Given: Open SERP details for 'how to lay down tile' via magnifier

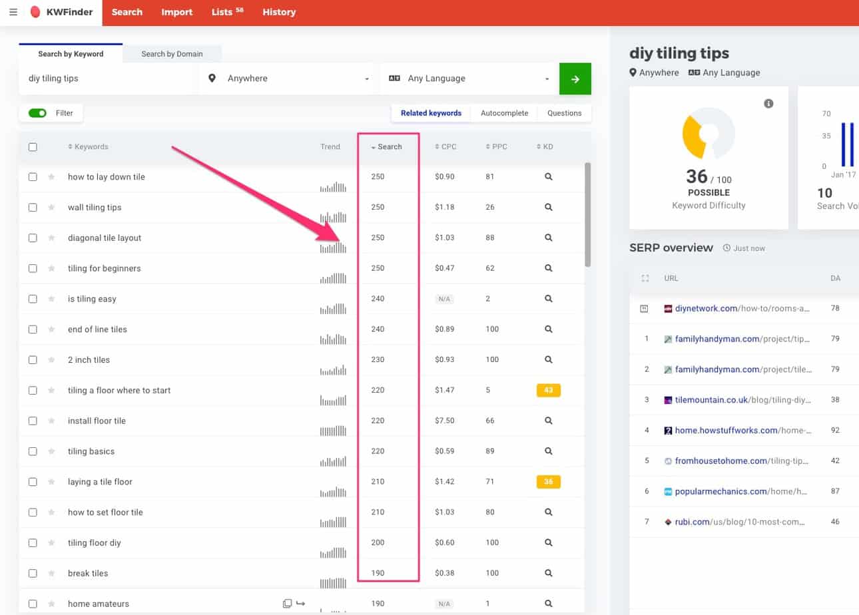Looking at the screenshot, I should point(548,176).
